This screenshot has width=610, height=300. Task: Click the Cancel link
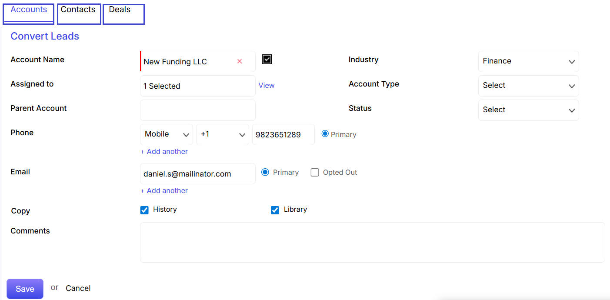(x=78, y=288)
